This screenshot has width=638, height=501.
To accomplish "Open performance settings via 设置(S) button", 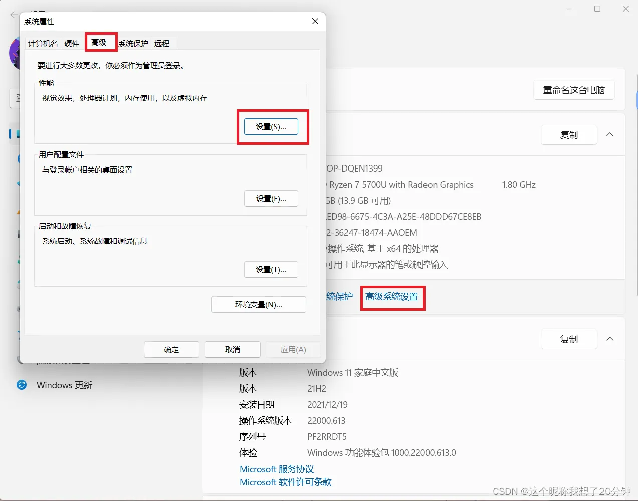I will 271,127.
